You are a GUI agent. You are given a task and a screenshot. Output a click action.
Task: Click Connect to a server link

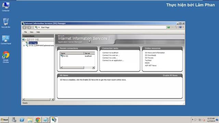coord(111,55)
